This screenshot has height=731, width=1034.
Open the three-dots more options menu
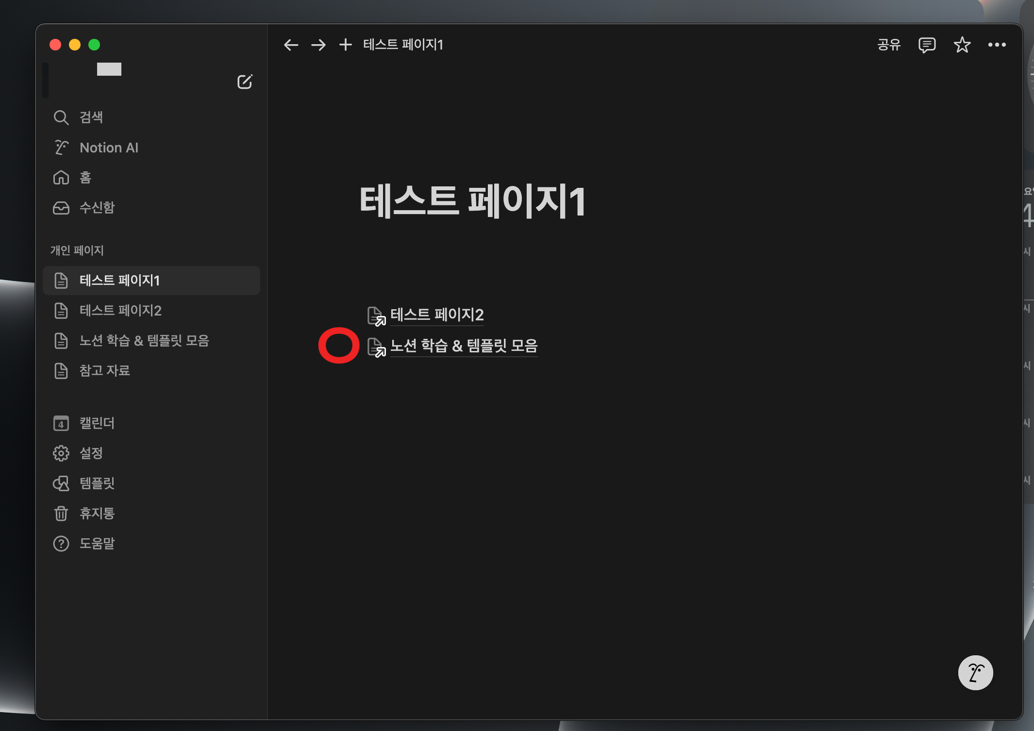[x=997, y=45]
